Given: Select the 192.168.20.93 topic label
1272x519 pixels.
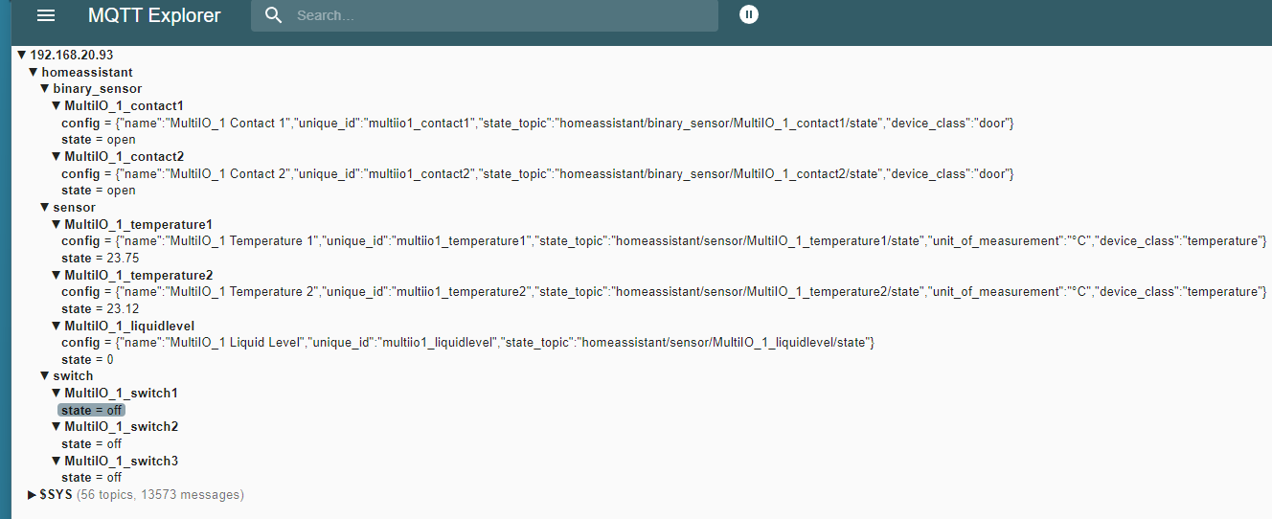Looking at the screenshot, I should click(x=72, y=56).
